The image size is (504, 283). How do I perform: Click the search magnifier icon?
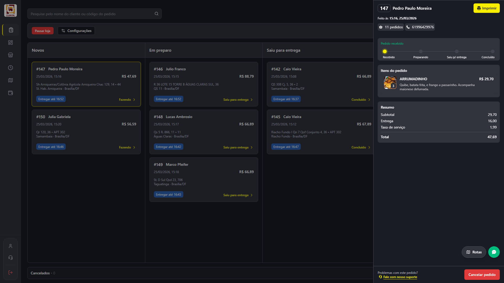tap(157, 14)
